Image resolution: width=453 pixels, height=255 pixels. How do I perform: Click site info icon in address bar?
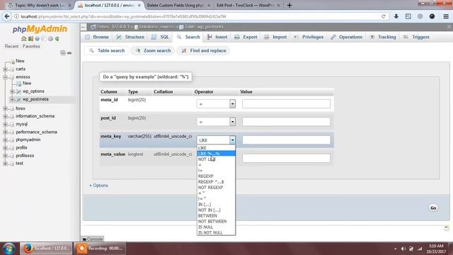pyautogui.click(x=16, y=16)
